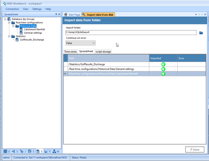209x161 pixels.
Task: Close the Spreadsheet explorer panel
Action: tap(59, 14)
